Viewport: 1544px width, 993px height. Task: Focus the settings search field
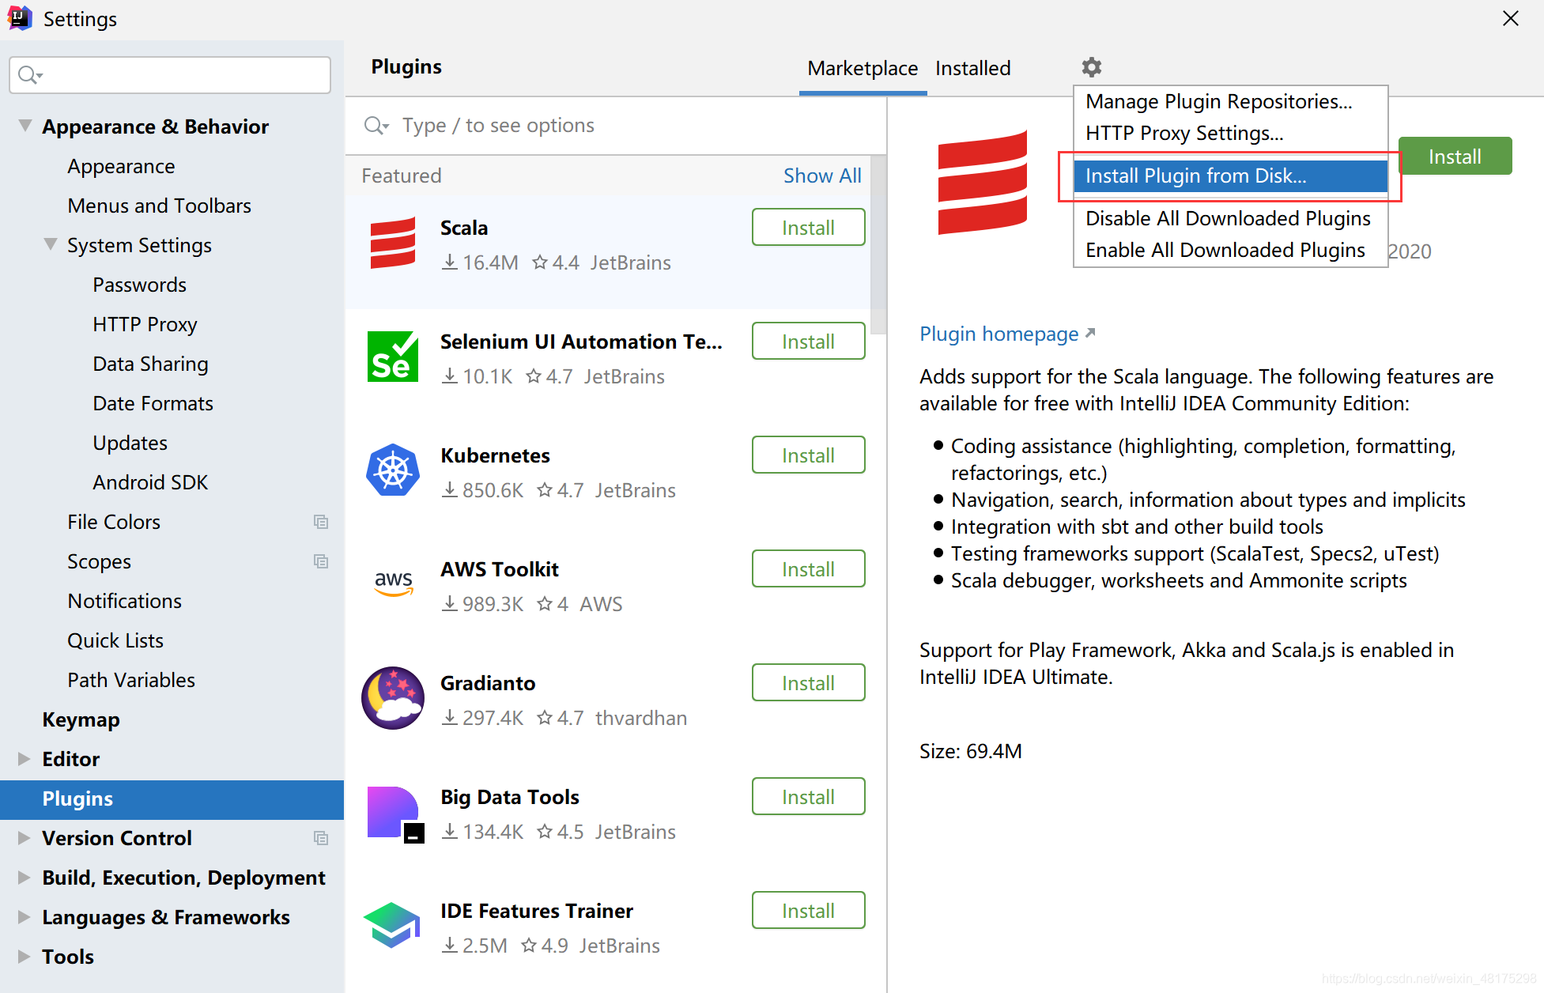point(170,75)
